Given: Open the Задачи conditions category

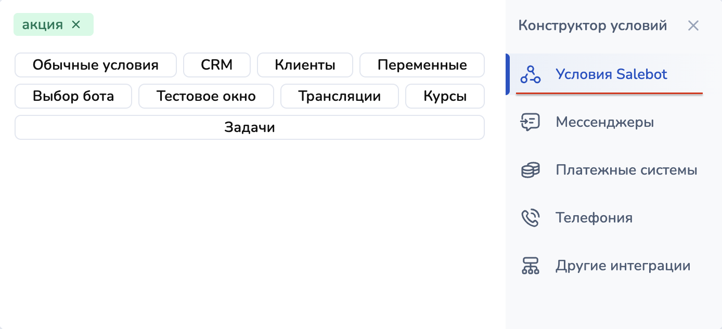Looking at the screenshot, I should tap(249, 127).
